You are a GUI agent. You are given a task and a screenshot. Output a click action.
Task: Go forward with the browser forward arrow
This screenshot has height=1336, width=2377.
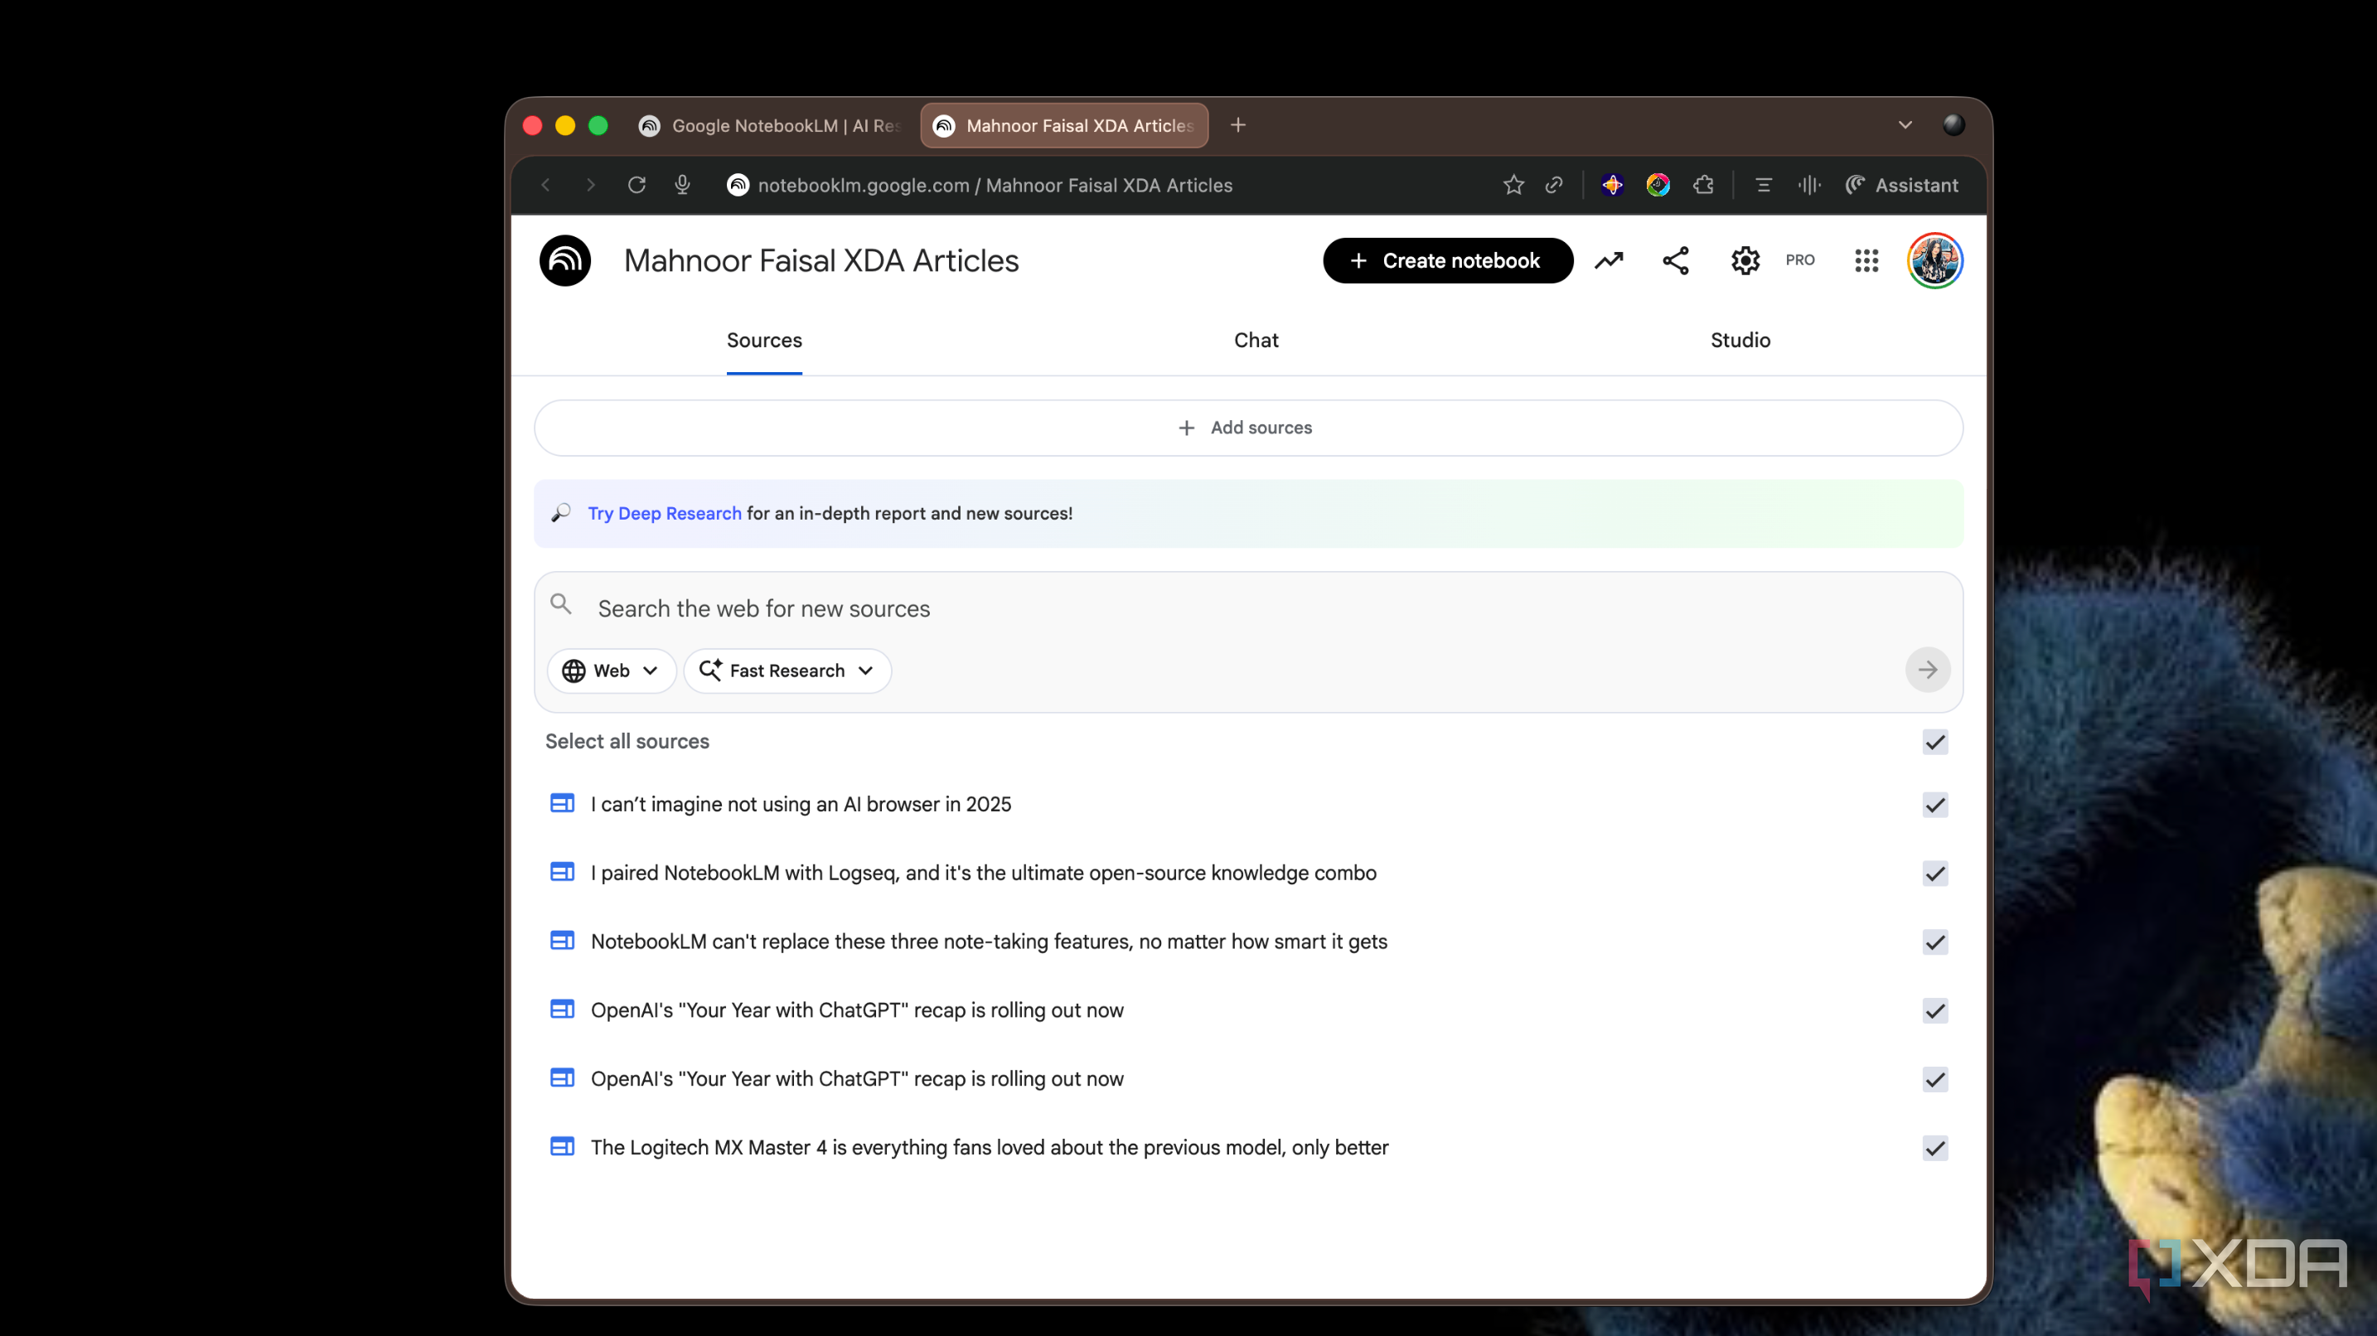point(591,186)
